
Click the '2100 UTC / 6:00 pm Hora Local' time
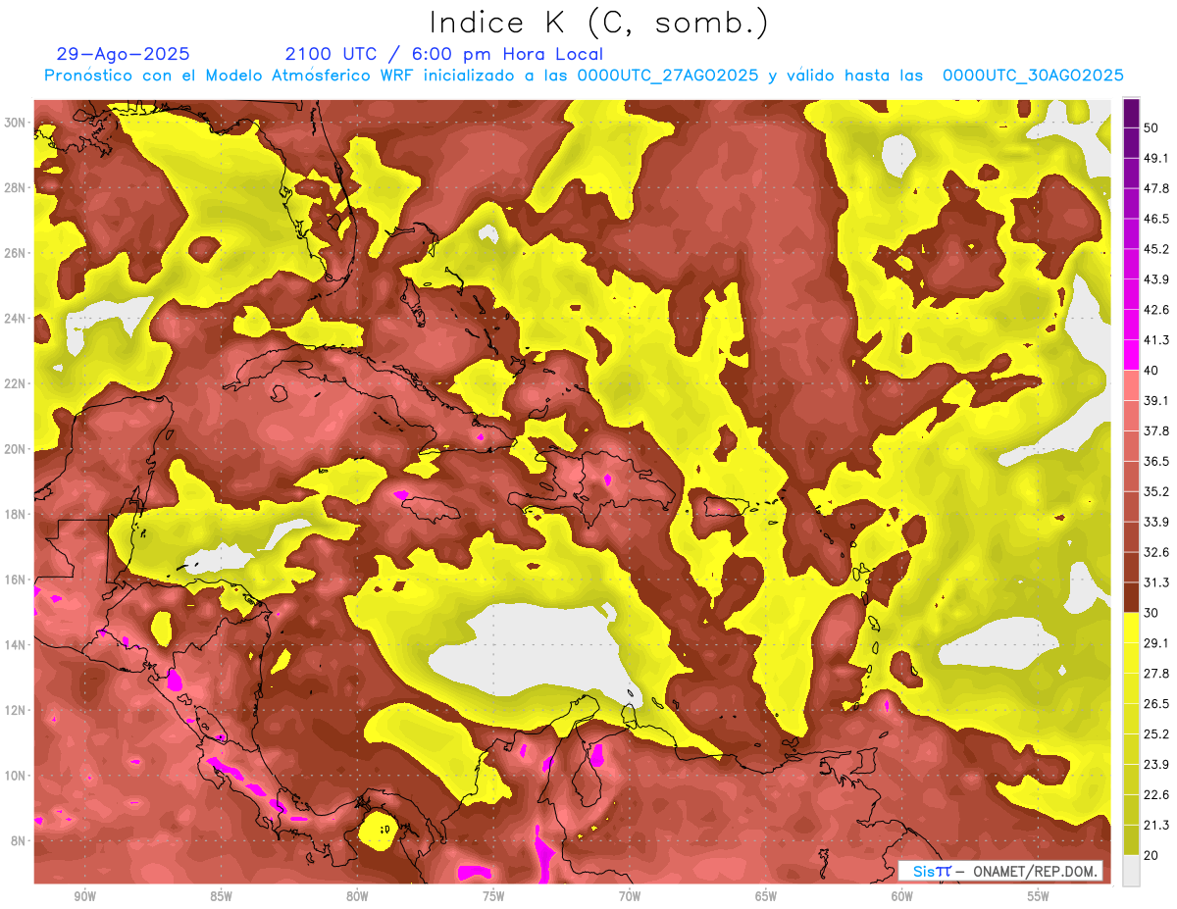444,54
